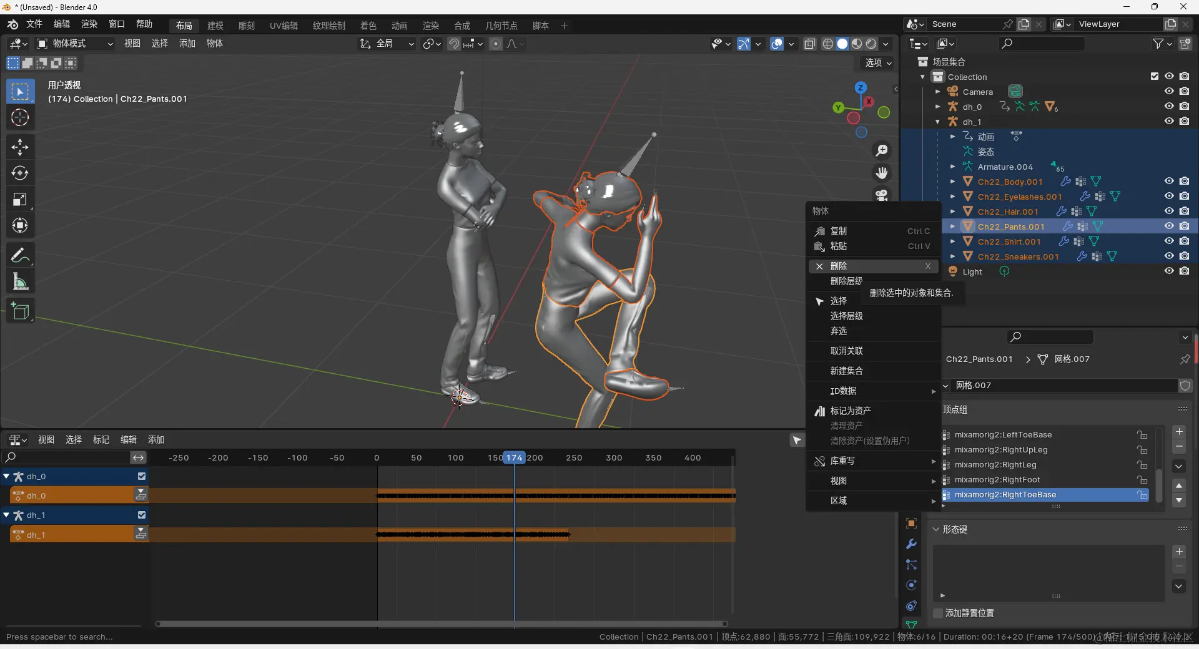Click the blue Z axis on the navigation gizmo
The width and height of the screenshot is (1199, 649).
(x=861, y=88)
